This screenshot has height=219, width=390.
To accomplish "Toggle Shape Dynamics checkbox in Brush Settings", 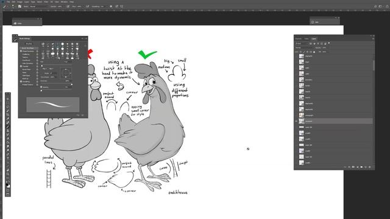I will (21, 51).
